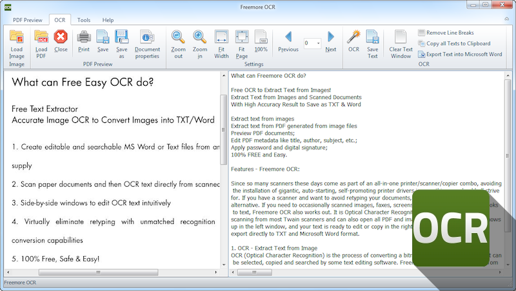Click the line 'Extract text from images'
The width and height of the screenshot is (516, 291).
pos(263,119)
